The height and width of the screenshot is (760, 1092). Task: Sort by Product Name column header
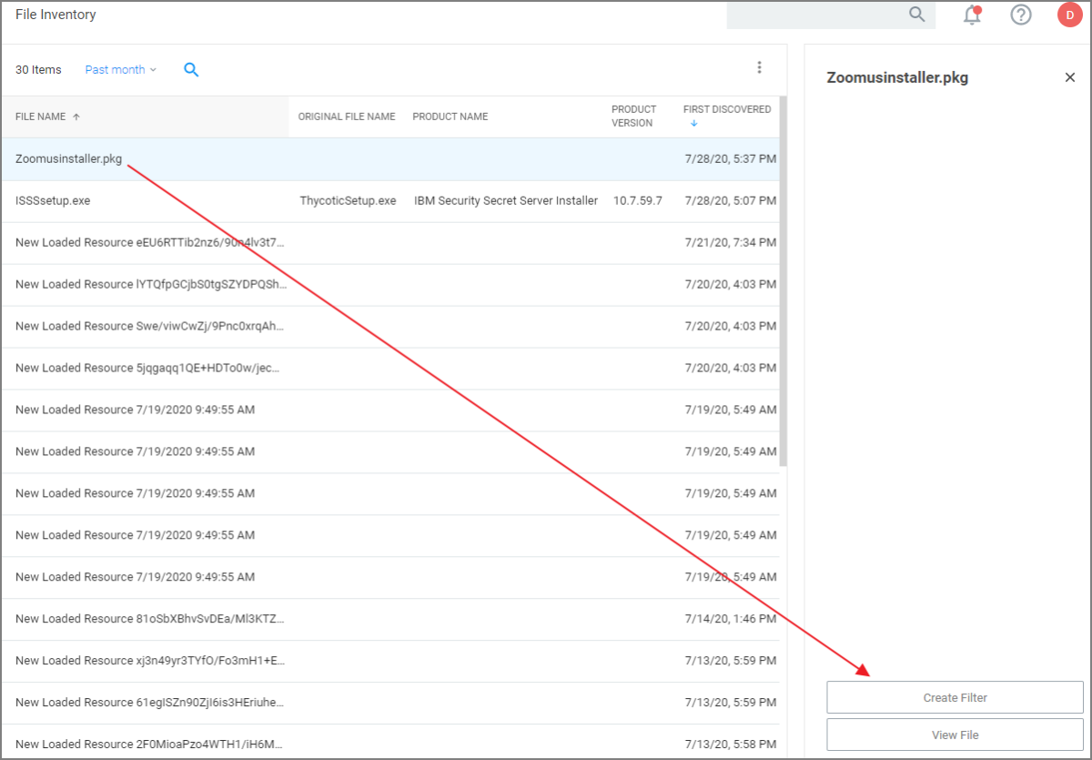coord(450,117)
